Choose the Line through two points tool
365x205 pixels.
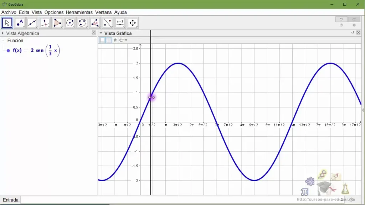click(x=32, y=23)
